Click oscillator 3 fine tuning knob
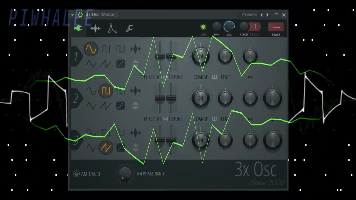356x200 pixels. [x=225, y=140]
